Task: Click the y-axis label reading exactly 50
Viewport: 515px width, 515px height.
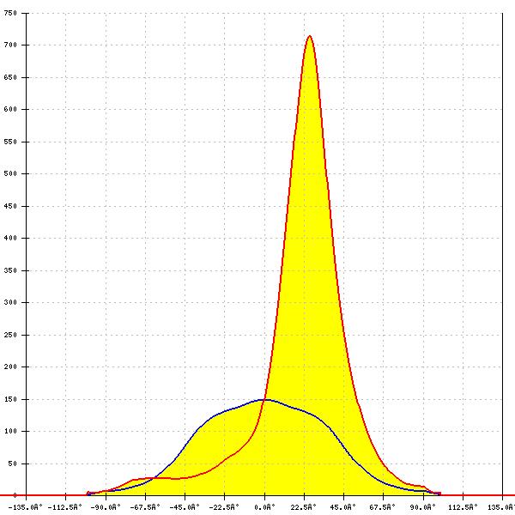Action: pos(13,463)
